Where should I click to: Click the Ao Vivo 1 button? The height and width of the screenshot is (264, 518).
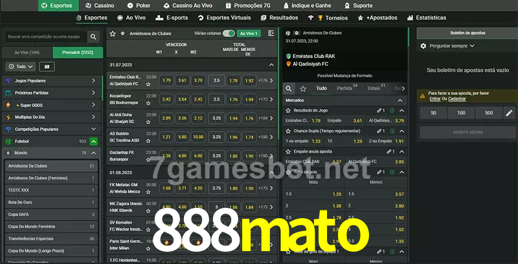(249, 34)
